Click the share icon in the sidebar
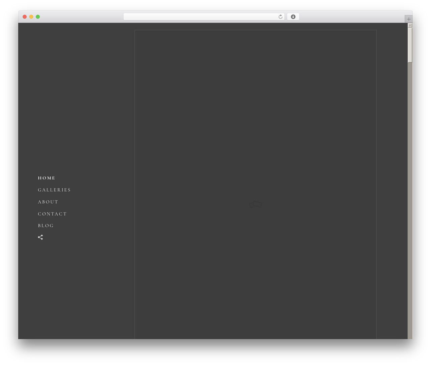Screen dimensions: 431x365 [x=40, y=237]
